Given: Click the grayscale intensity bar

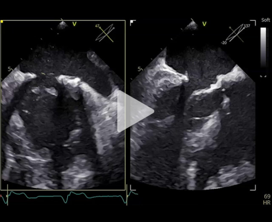Looking at the screenshot, I should click(x=263, y=46).
